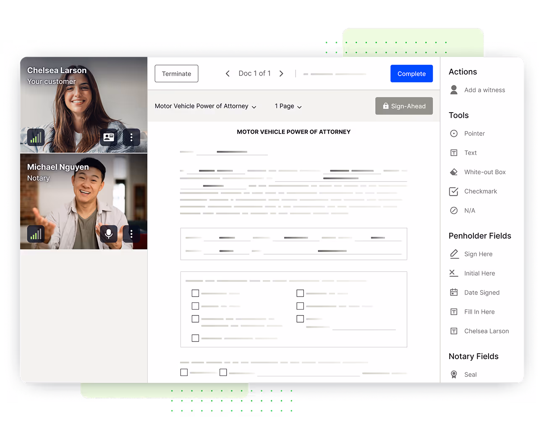Choose the White-out Box eraser icon

click(x=454, y=172)
